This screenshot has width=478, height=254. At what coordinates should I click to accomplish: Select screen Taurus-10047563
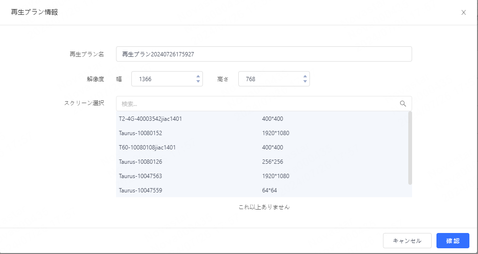pos(140,176)
